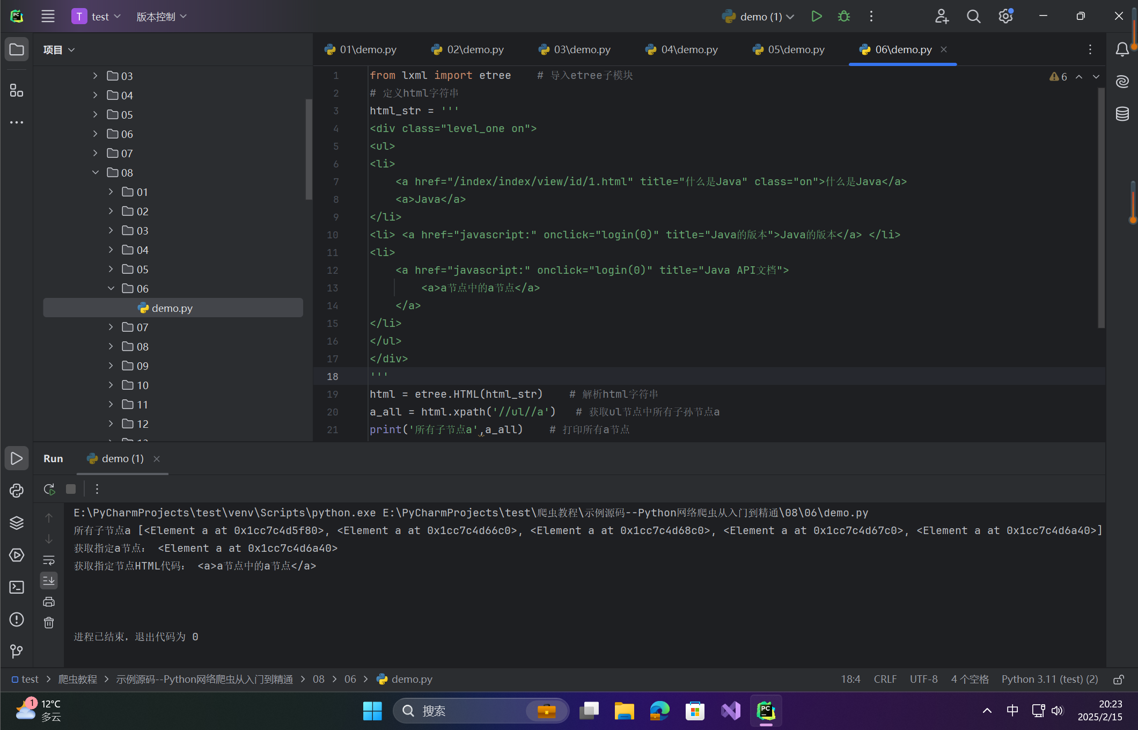Click the project tree vertical scrollbar
The height and width of the screenshot is (730, 1138).
coord(309,149)
